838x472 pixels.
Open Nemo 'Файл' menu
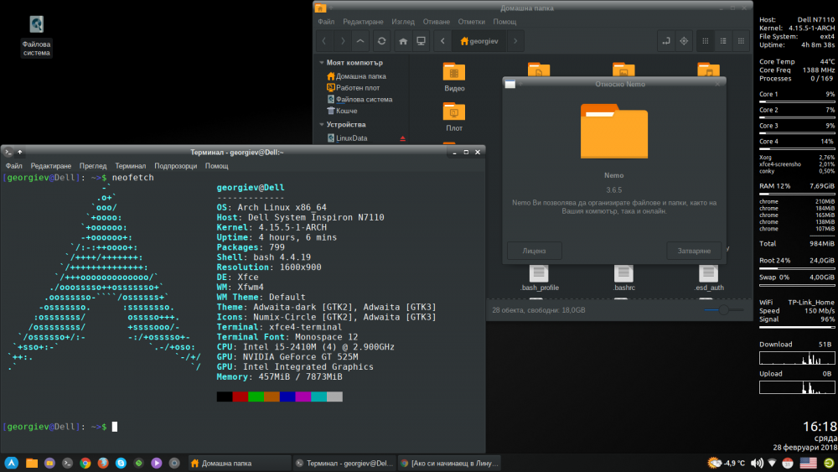(x=326, y=22)
